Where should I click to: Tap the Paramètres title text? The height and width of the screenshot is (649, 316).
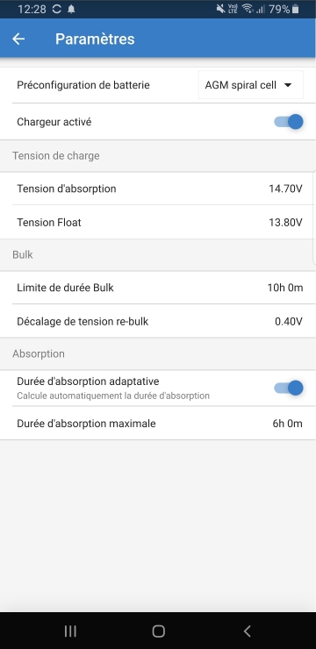click(95, 39)
